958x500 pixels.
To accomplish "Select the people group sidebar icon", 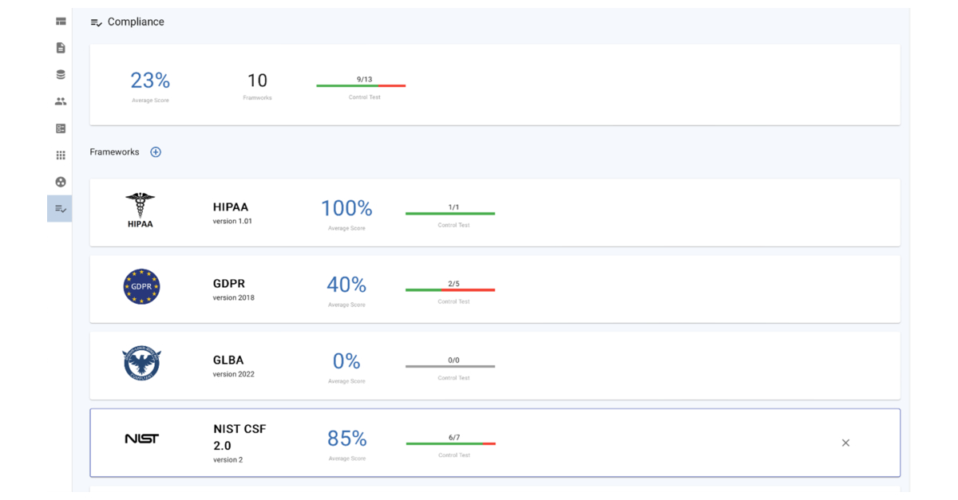I will pos(61,101).
